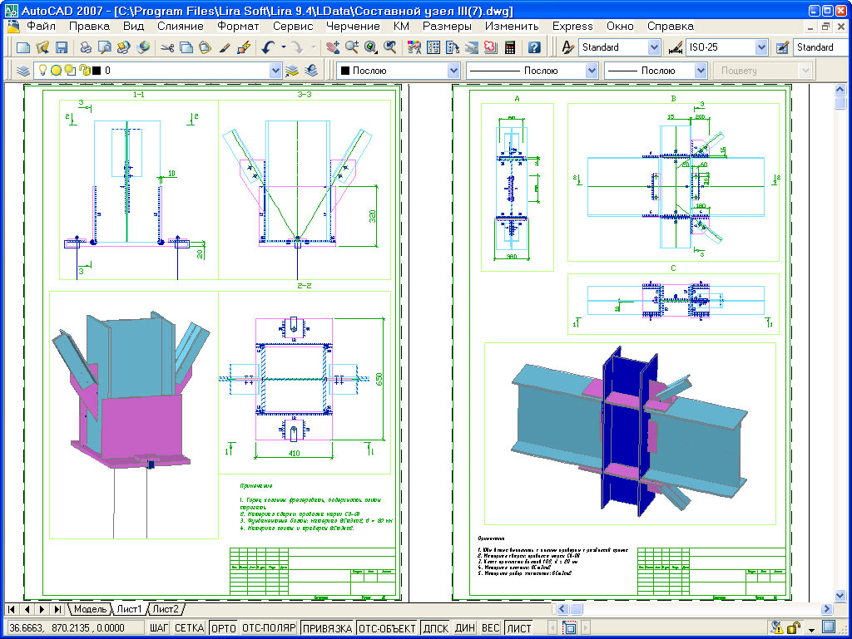Open the QuickCalc calculator icon

coord(509,48)
